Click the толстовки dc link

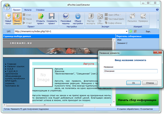point(12,86)
